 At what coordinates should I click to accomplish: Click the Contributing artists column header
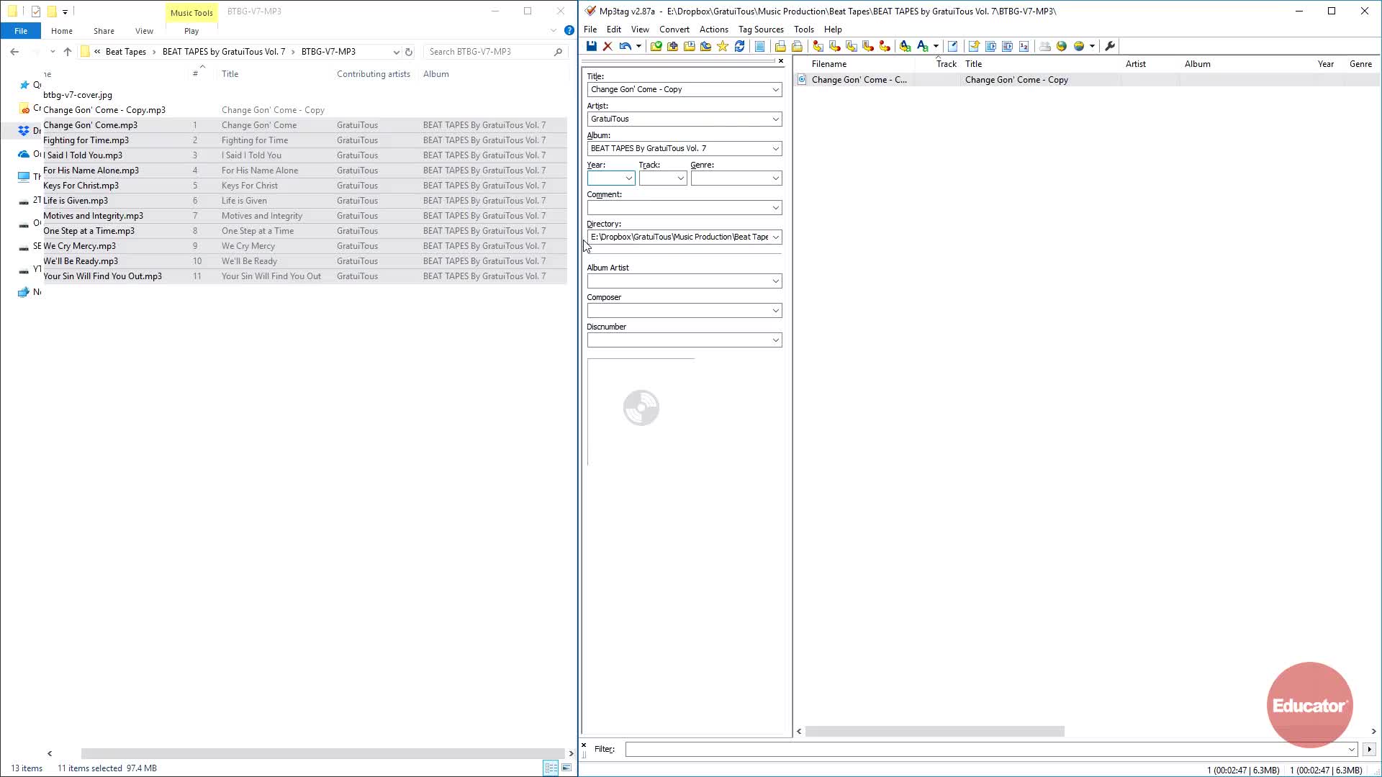[373, 74]
